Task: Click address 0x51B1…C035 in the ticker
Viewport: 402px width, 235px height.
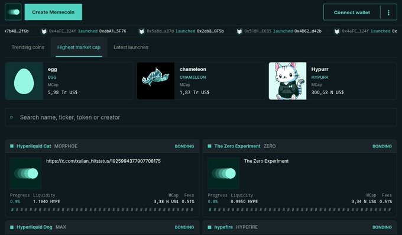Action: (x=258, y=31)
